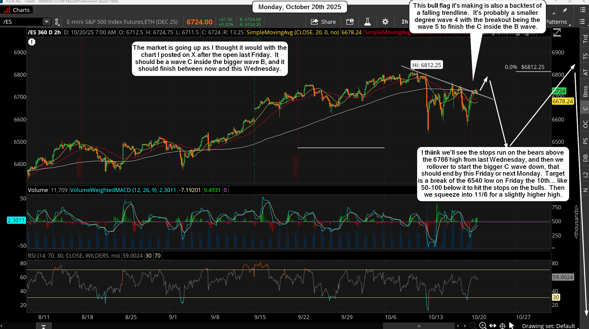
Task: Switch to the L2 sidebar tab
Action: point(585,175)
